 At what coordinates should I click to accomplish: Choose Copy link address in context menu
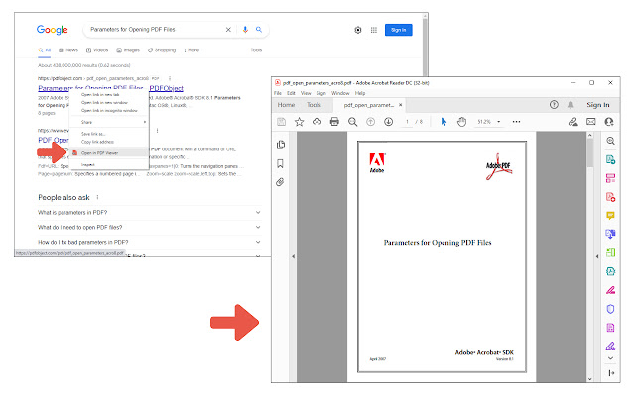point(97,142)
